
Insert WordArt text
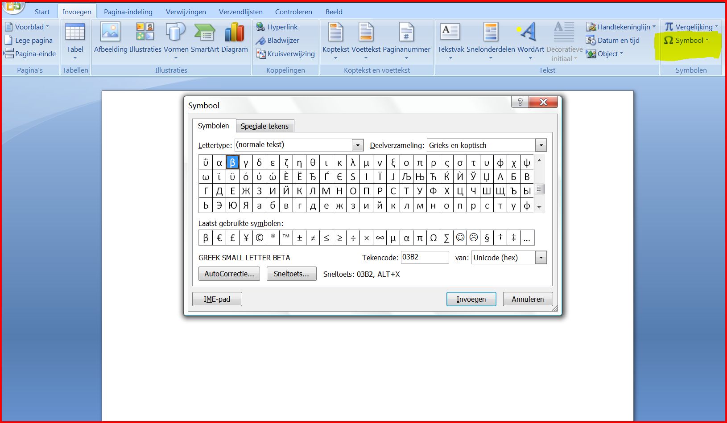coord(530,41)
